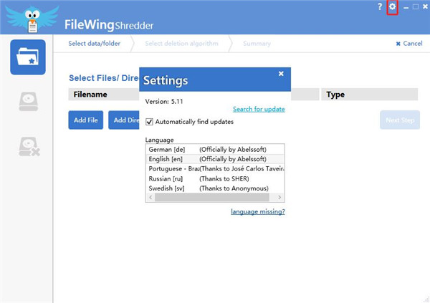Select Russian [ru] language

[215, 178]
